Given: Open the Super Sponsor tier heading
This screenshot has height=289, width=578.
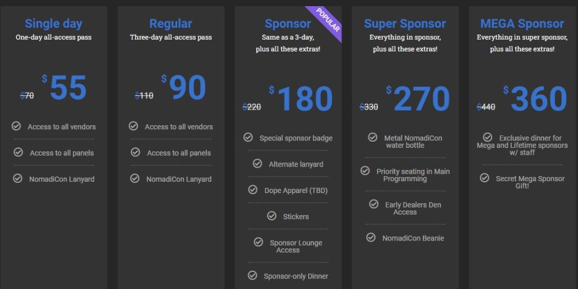Looking at the screenshot, I should pyautogui.click(x=405, y=24).
